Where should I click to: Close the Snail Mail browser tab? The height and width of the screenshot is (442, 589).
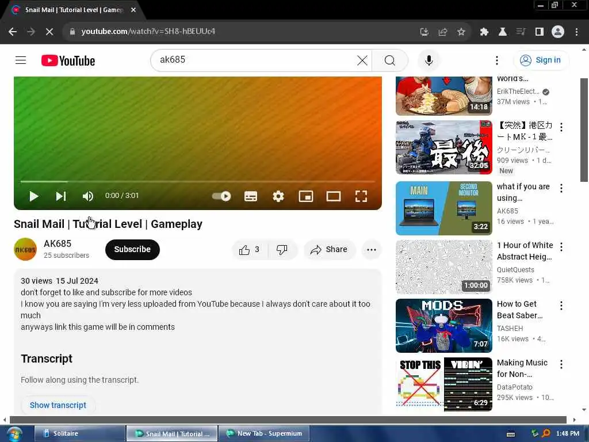(133, 10)
